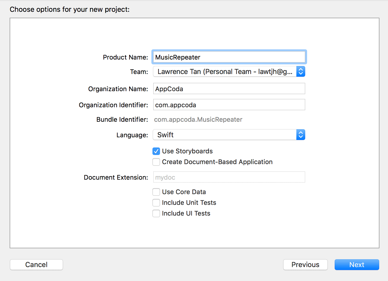Edit the Organization Name field

[x=229, y=89]
